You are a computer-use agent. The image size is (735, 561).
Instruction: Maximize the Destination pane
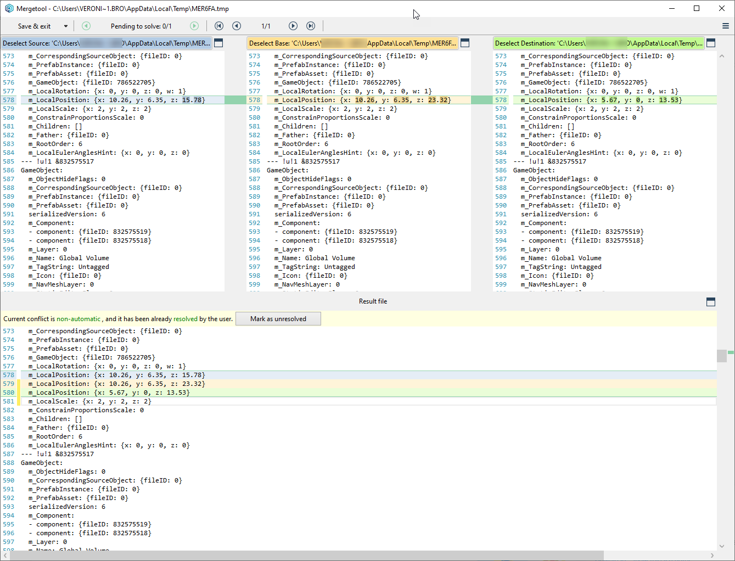[x=711, y=43]
